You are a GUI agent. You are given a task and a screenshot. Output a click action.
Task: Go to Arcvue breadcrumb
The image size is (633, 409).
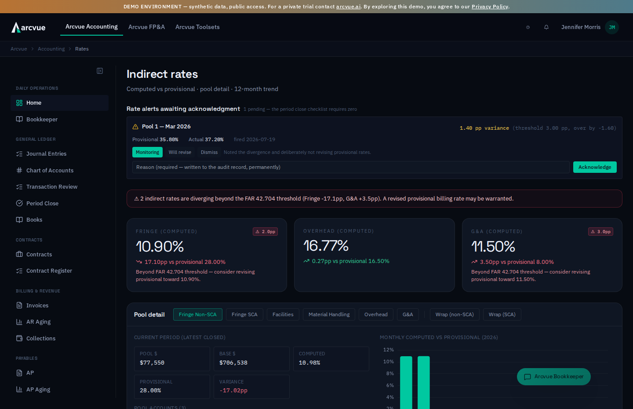18,49
